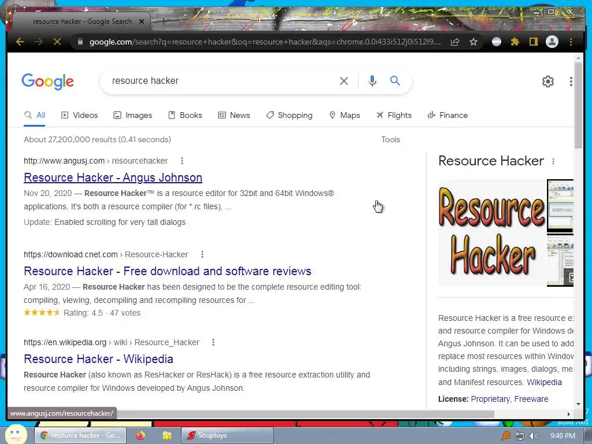Switch to the Shopping tab
592x444 pixels.
(289, 115)
